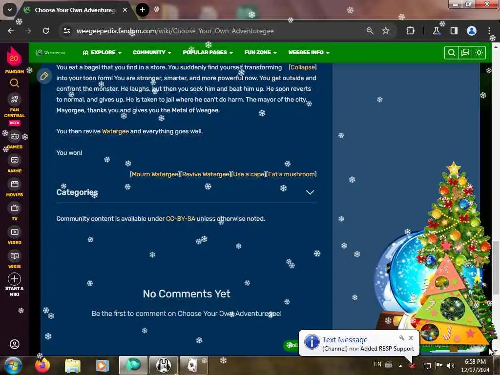Open the TV sidebar icon

click(14, 208)
